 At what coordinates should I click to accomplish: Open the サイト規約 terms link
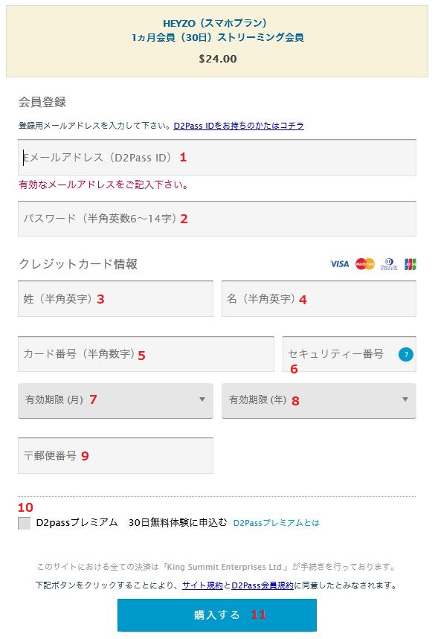(202, 585)
